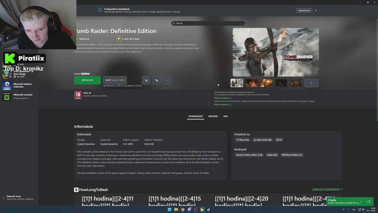Click search magnifier icon in search box

174,23
